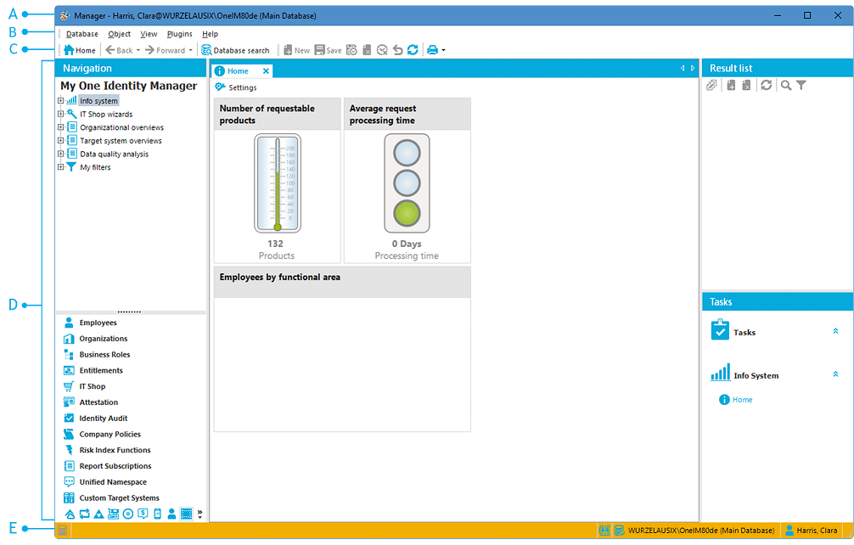Click the dollar speech bubble navigation icon
The height and width of the screenshot is (545, 854).
pyautogui.click(x=143, y=514)
